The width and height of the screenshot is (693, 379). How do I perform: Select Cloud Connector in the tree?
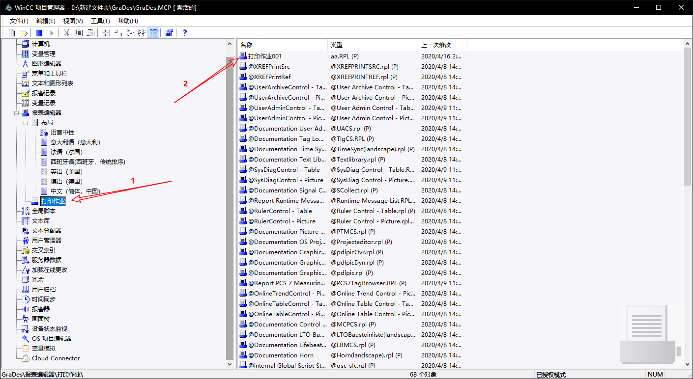click(x=56, y=358)
